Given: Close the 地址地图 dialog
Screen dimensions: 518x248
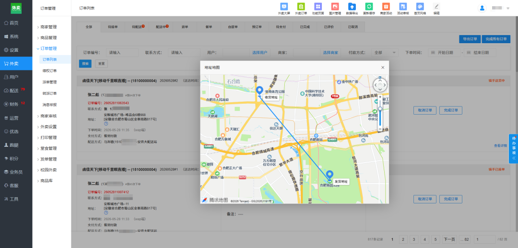Looking at the screenshot, I should (383, 67).
